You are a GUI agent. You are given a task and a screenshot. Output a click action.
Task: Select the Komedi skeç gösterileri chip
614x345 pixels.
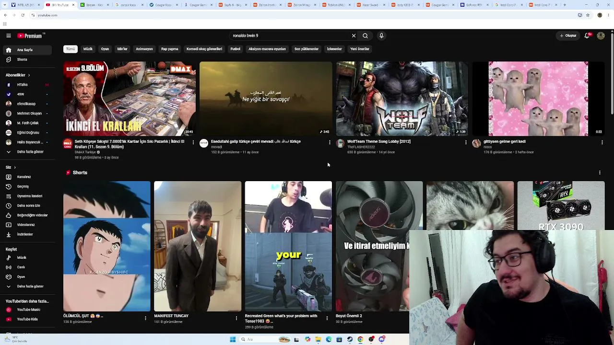click(204, 49)
